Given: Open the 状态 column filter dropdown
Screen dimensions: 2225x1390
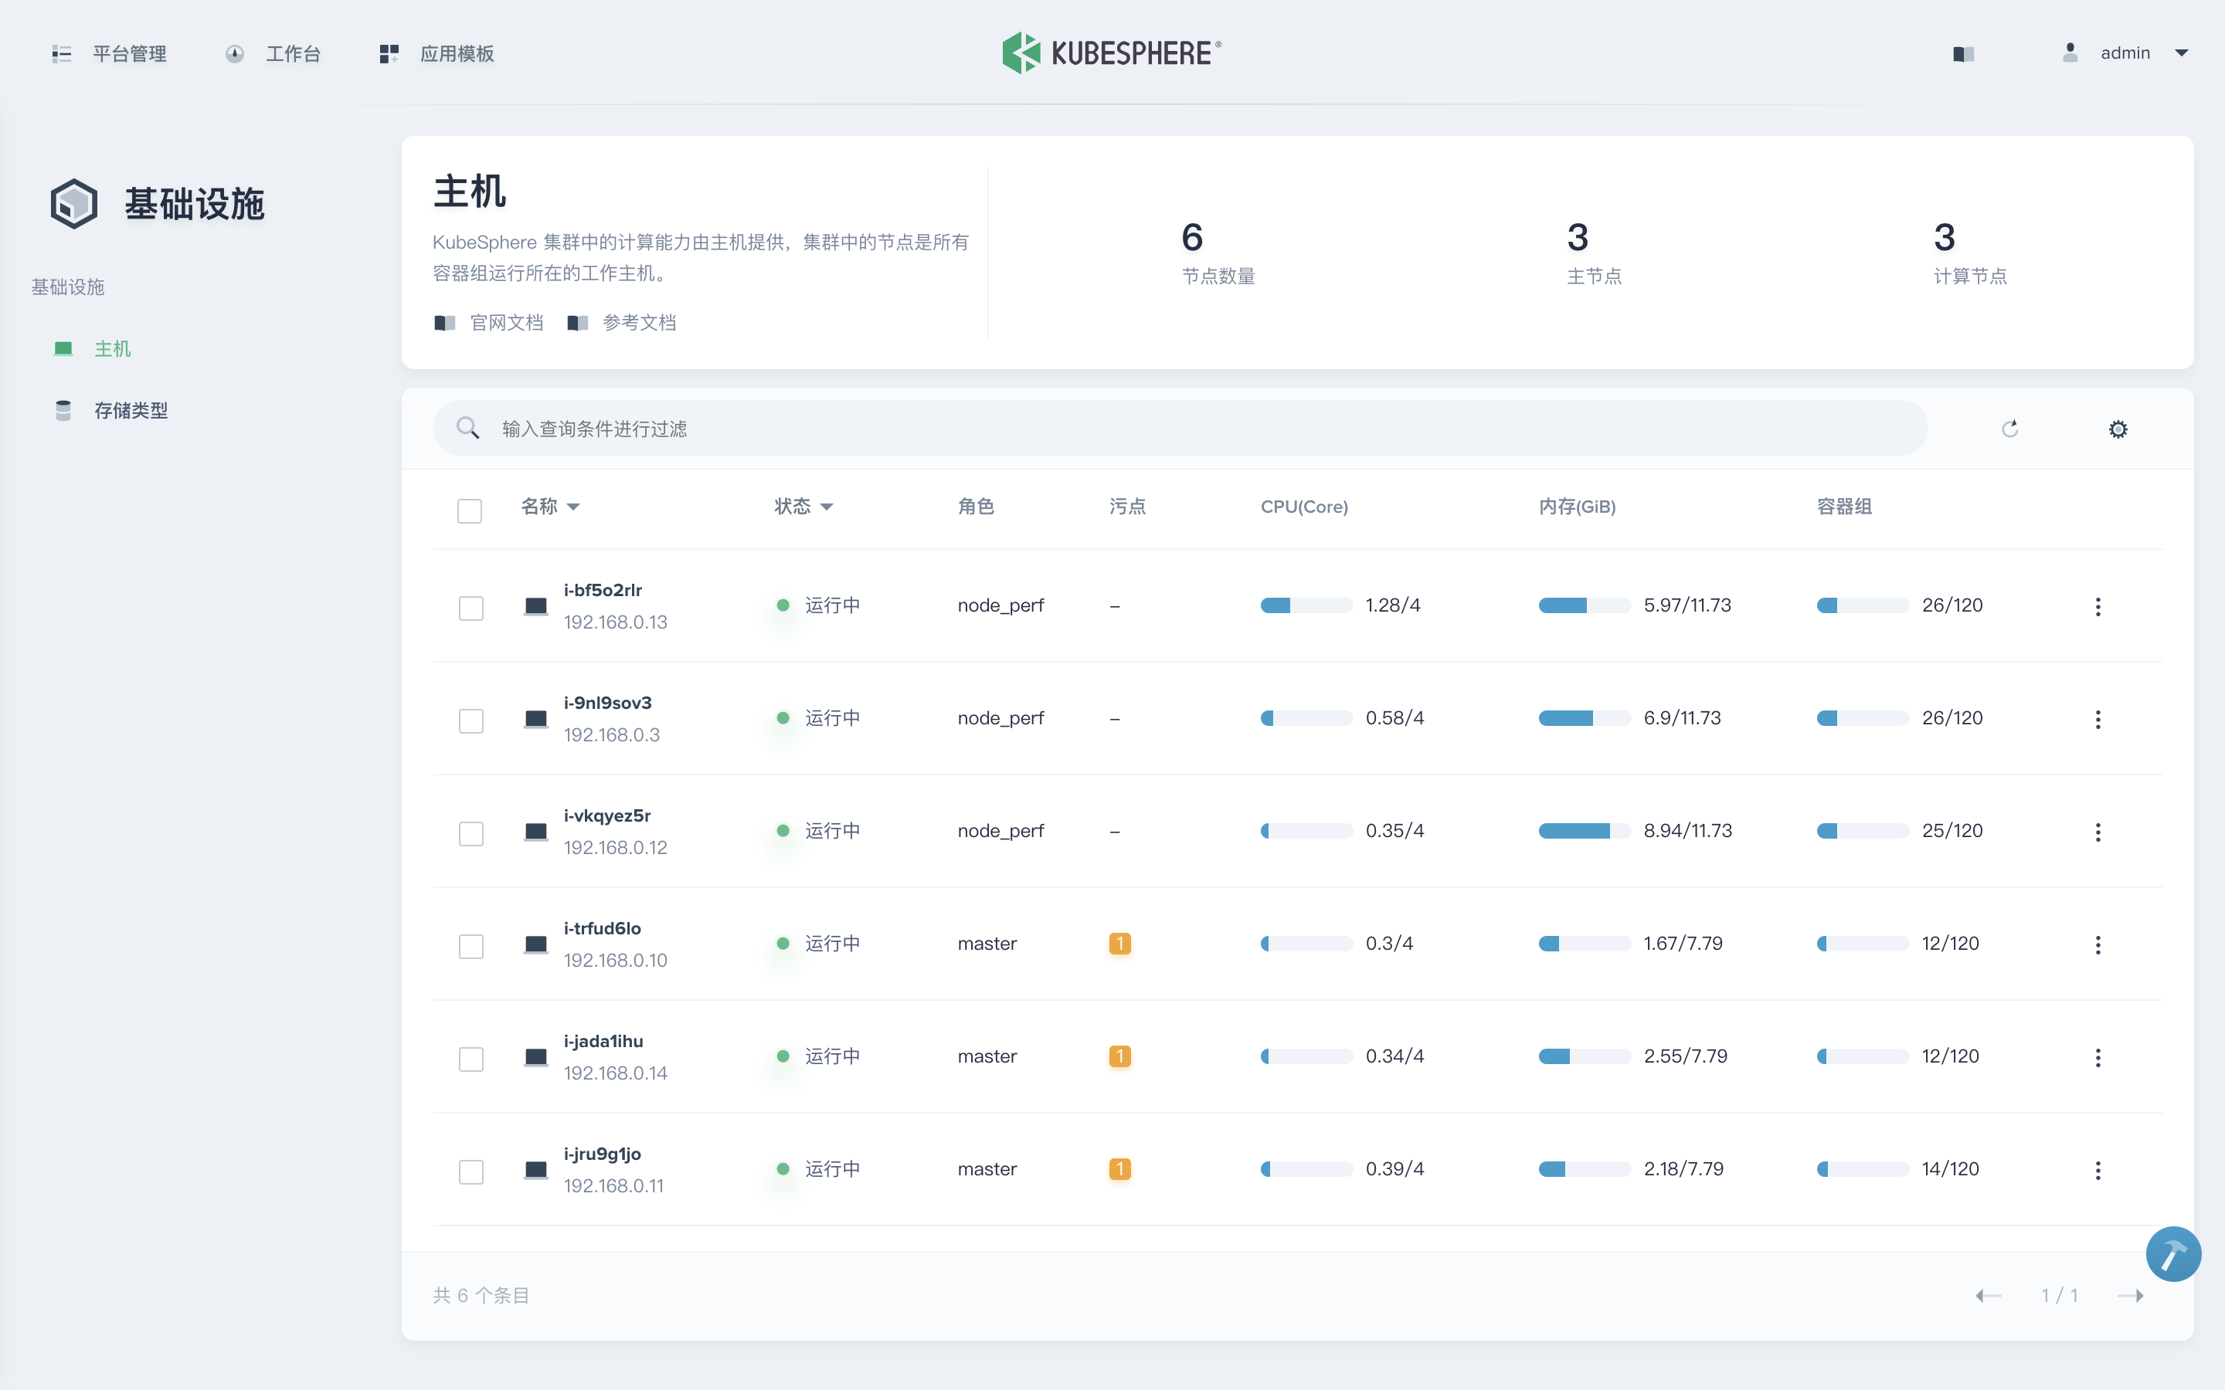Looking at the screenshot, I should tap(828, 507).
